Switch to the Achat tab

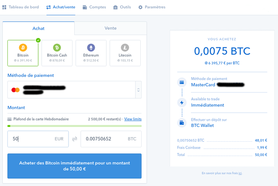[x=39, y=28]
